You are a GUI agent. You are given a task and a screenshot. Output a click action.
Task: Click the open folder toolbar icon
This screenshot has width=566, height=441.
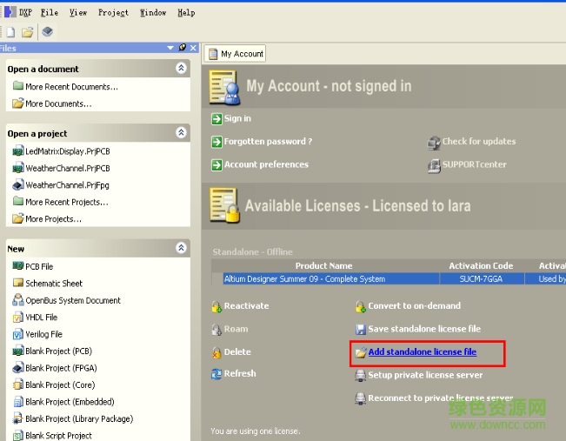[x=28, y=32]
